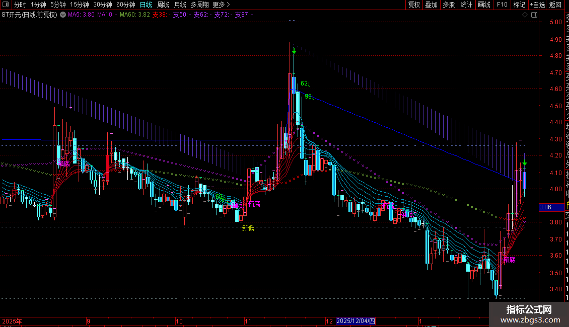569x327 pixels.
Task: Activate the 画线 drawing tools button
Action: click(x=484, y=5)
